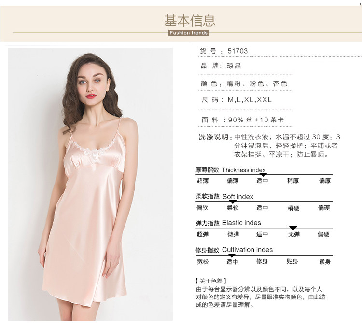Select the 柔软 label under Soft index
The height and width of the screenshot is (323, 362).
[233, 208]
